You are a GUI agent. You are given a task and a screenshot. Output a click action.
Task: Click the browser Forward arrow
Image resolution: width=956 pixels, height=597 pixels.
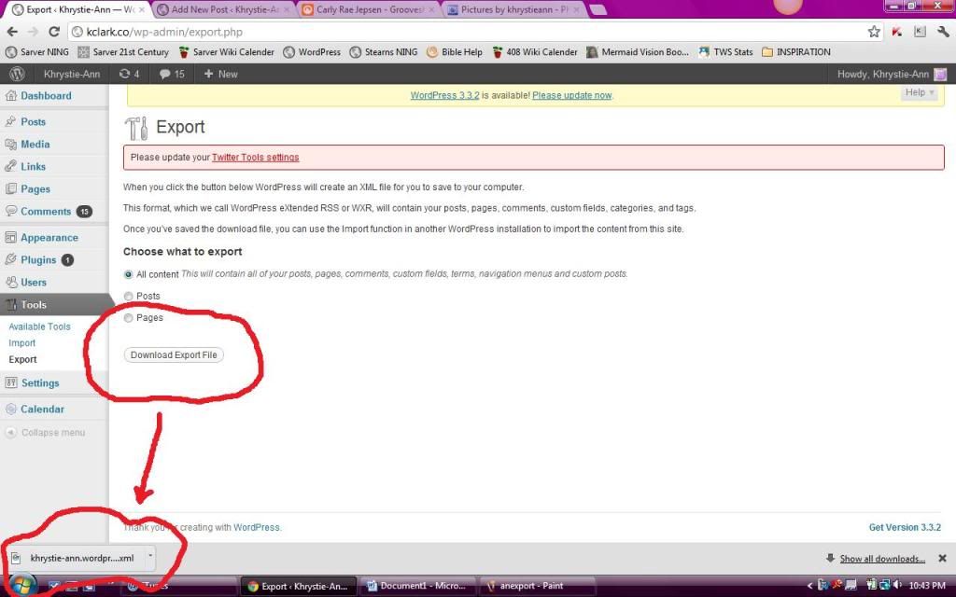33,32
